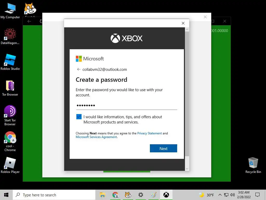Image resolution: width=266 pixels, height=200 pixels.
Task: Switch to Paint in the taskbar
Action: pyautogui.click(x=153, y=195)
